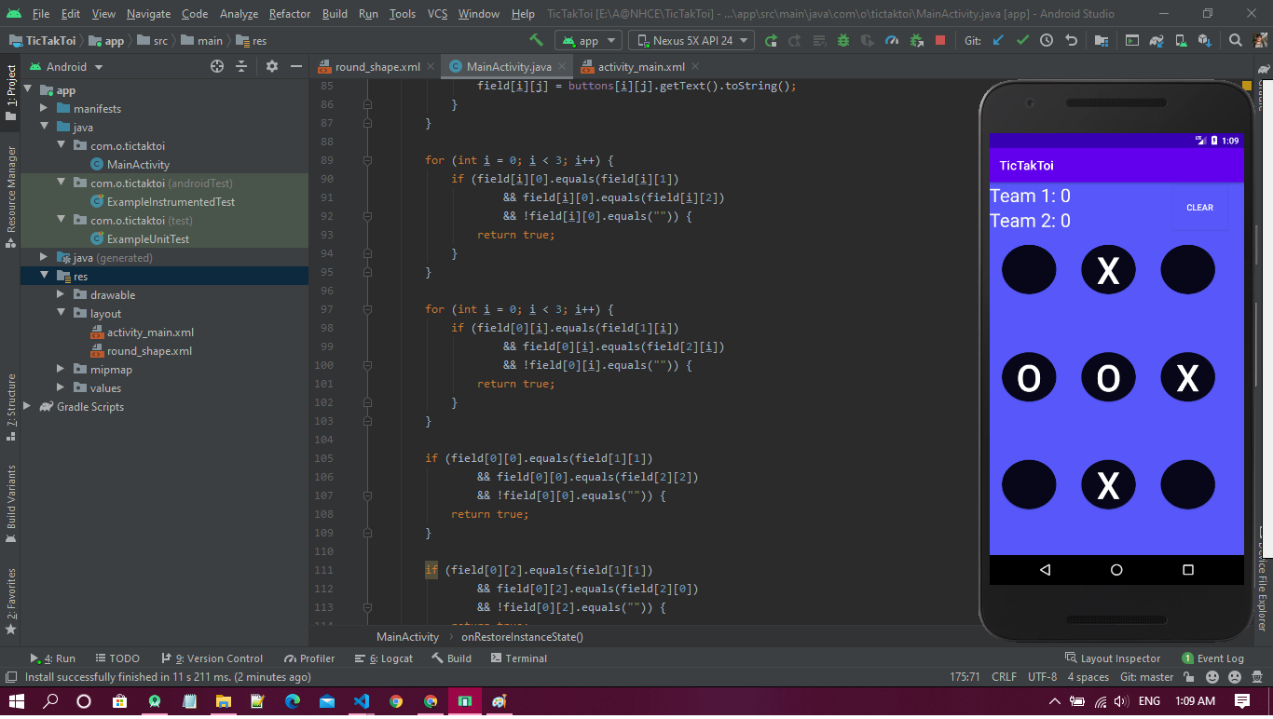Open the Logcat tool window
This screenshot has height=719, width=1273.
(x=384, y=658)
